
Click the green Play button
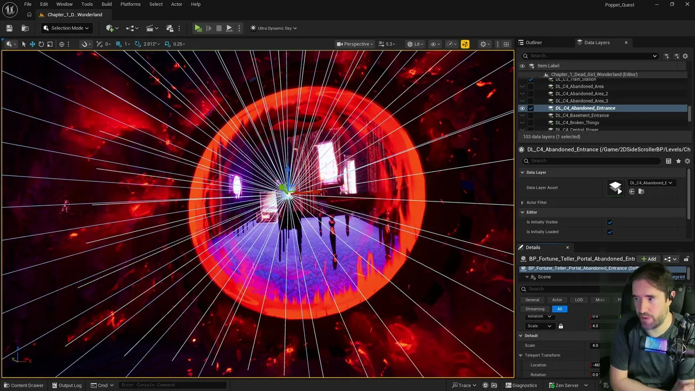tap(198, 28)
